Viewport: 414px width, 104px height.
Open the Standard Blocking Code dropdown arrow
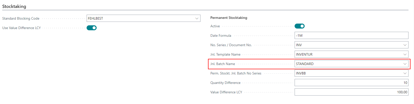tap(197, 18)
